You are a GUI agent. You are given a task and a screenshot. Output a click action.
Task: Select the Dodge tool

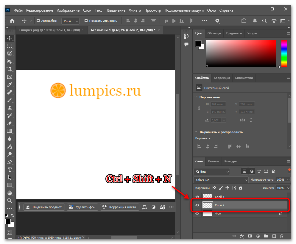10,154
